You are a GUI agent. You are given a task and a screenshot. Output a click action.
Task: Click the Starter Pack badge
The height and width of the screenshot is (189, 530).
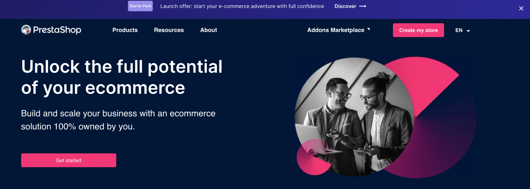(x=140, y=6)
